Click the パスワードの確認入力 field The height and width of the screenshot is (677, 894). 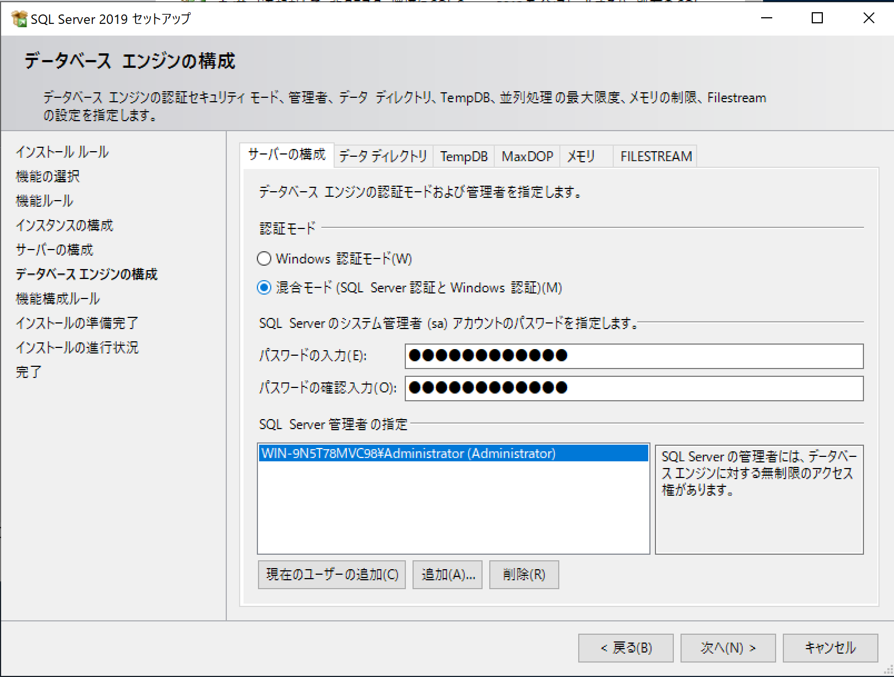[634, 388]
